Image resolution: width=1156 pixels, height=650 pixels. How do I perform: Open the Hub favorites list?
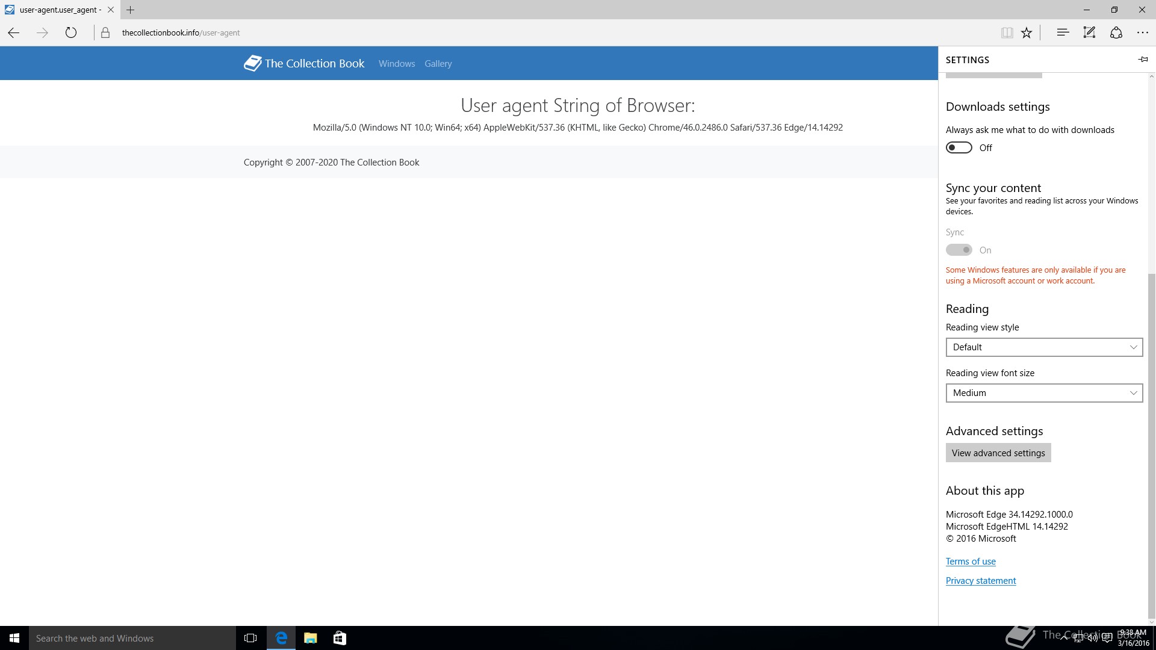click(1063, 32)
